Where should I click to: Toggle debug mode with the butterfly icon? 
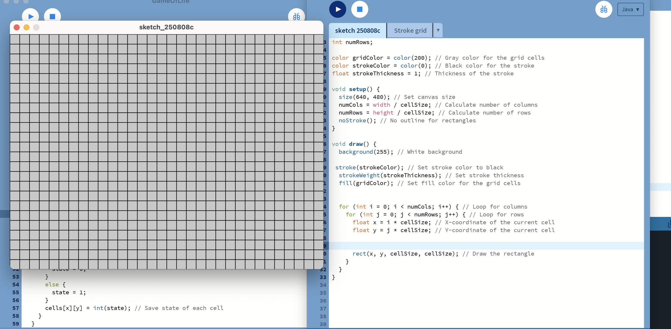click(x=604, y=9)
